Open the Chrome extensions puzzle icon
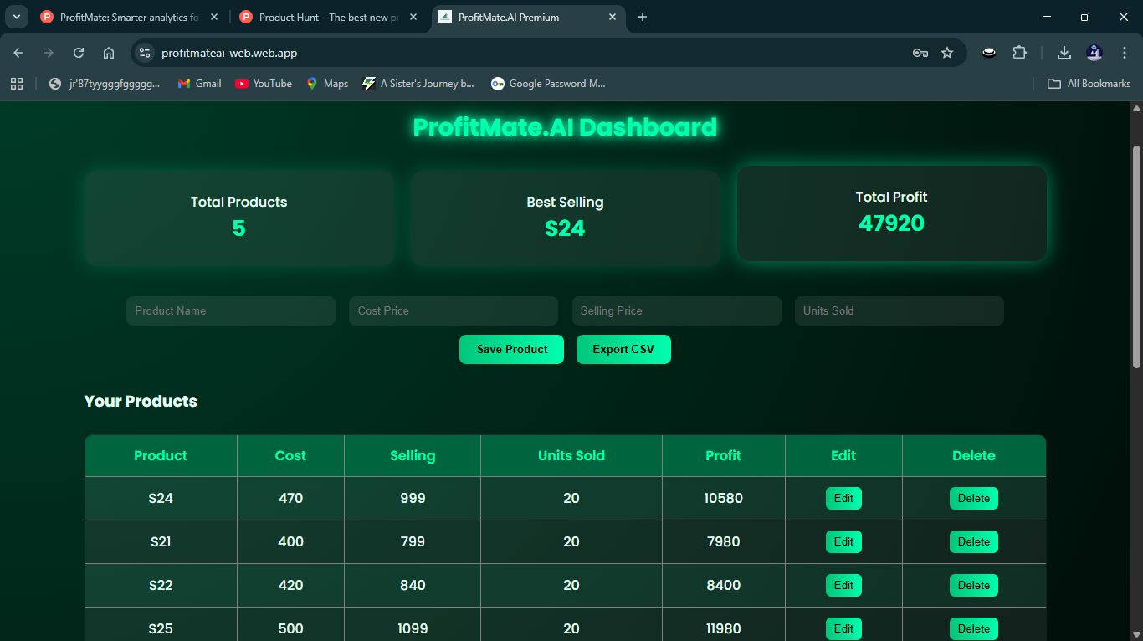 click(1019, 52)
